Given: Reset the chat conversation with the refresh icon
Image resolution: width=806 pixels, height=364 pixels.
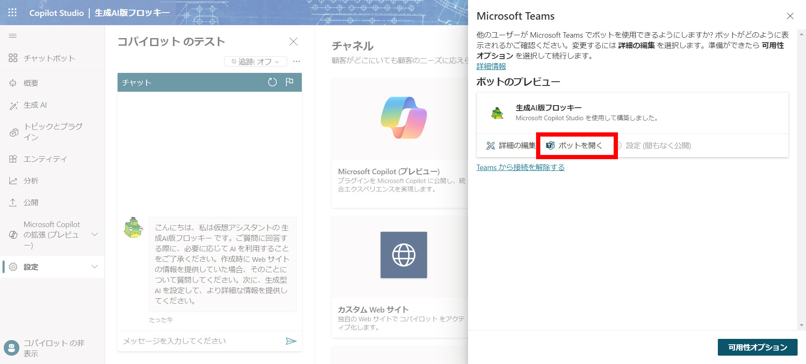Looking at the screenshot, I should click(272, 82).
